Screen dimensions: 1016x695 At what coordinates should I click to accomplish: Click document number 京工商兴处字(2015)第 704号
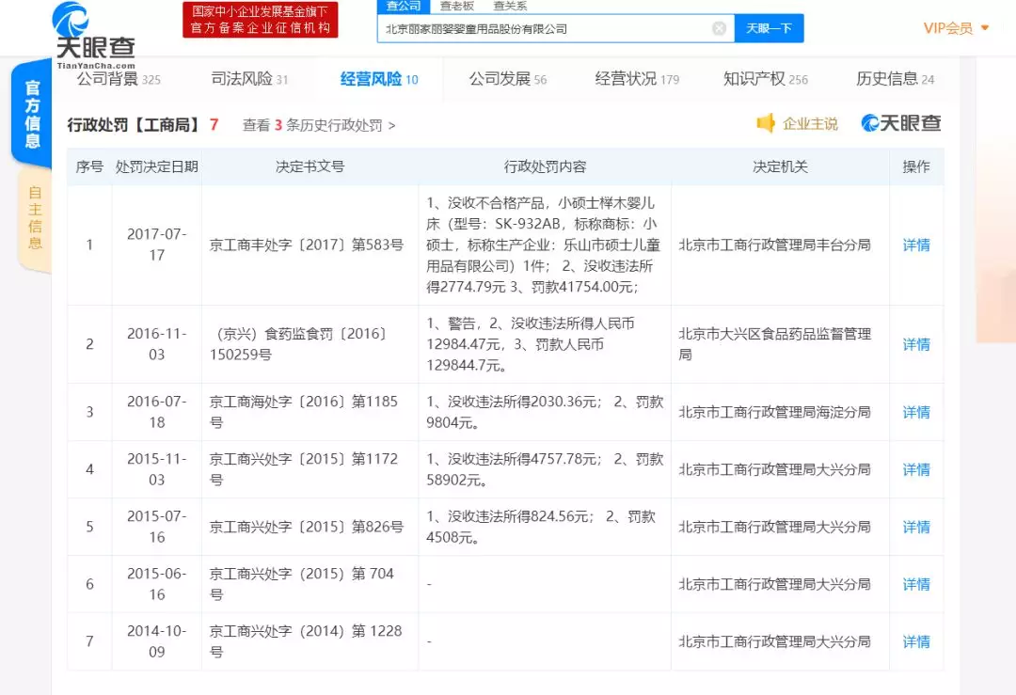(x=301, y=584)
